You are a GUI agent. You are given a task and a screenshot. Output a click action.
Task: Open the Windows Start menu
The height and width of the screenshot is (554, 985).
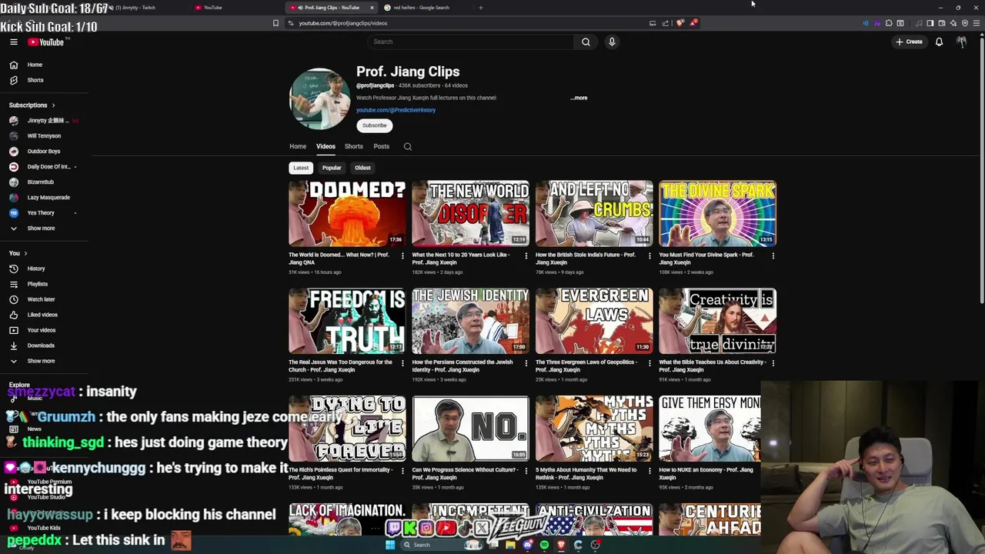[390, 545]
